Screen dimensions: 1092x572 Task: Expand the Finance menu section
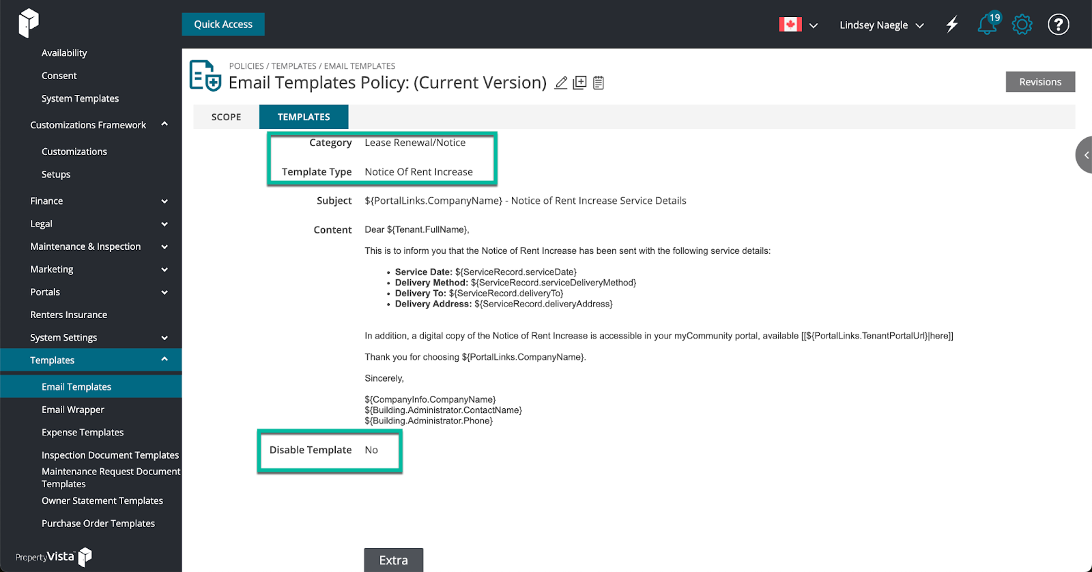(164, 201)
